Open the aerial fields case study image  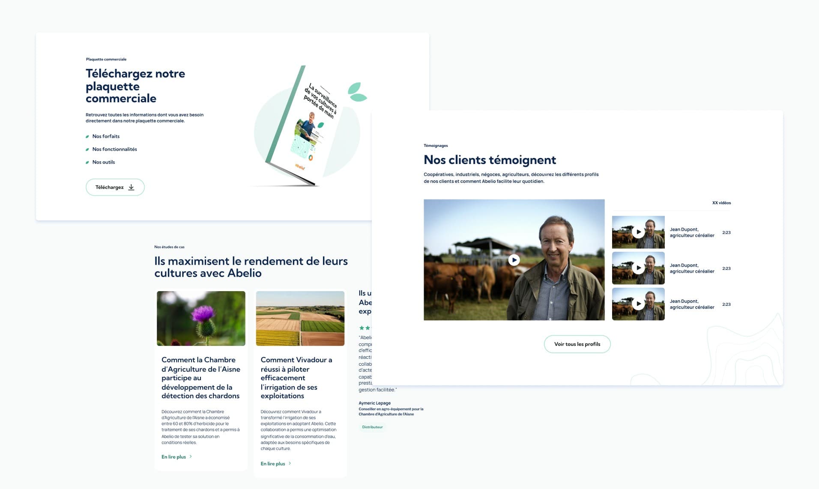[300, 319]
